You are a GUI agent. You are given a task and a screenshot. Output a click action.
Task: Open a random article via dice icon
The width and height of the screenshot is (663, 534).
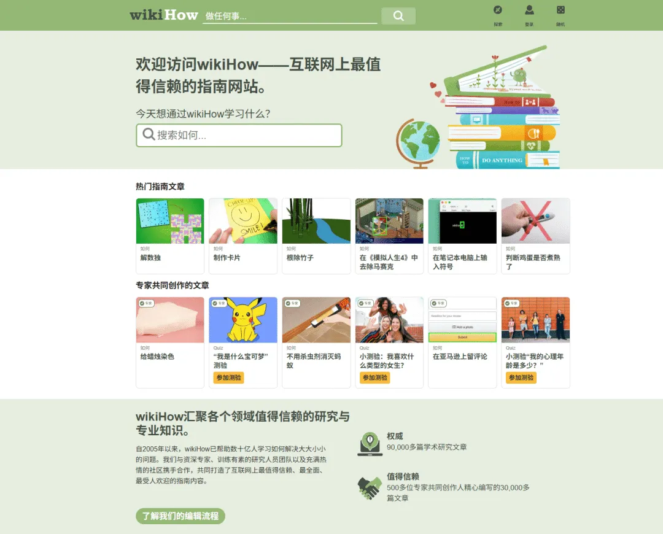point(560,10)
